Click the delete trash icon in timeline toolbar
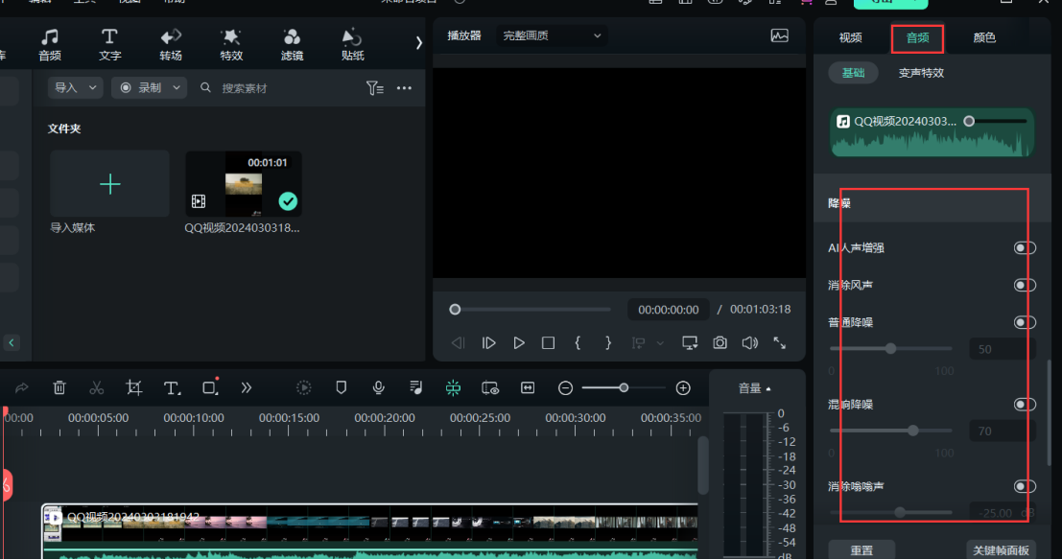 (x=59, y=387)
